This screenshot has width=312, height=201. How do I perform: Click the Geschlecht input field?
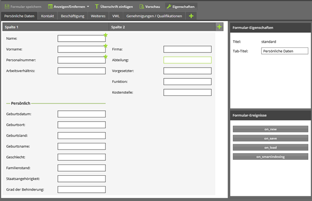point(82,157)
